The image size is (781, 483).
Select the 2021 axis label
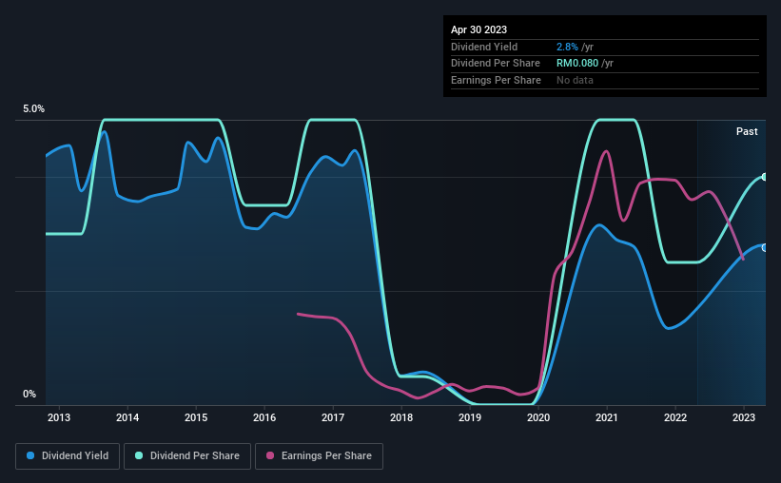coord(607,417)
